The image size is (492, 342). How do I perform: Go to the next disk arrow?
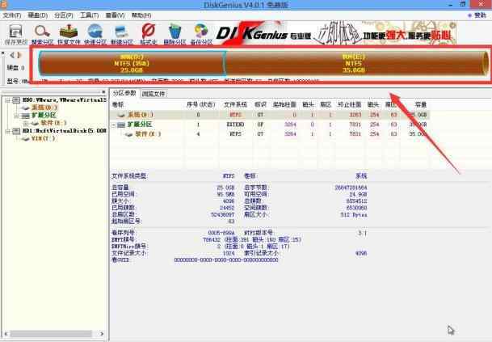[x=19, y=55]
